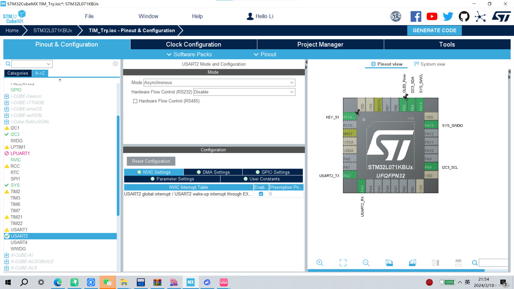This screenshot has height=289, width=514.
Task: Expand the Software Packs menu
Action: click(x=189, y=54)
